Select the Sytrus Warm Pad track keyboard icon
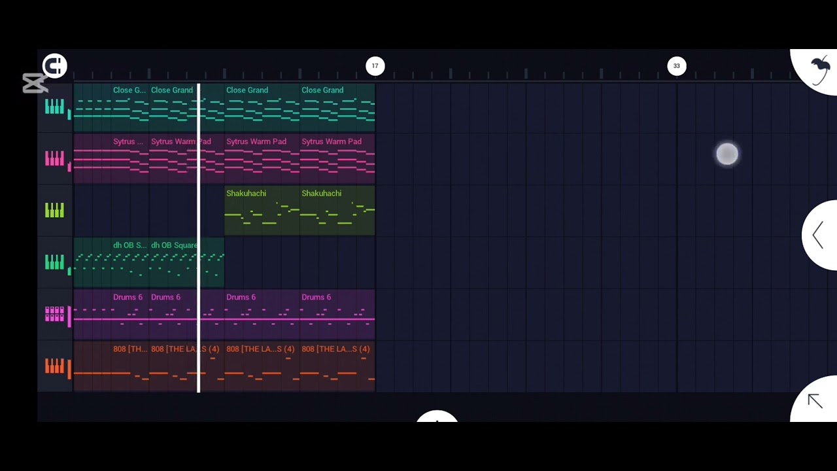837x471 pixels. (x=54, y=158)
